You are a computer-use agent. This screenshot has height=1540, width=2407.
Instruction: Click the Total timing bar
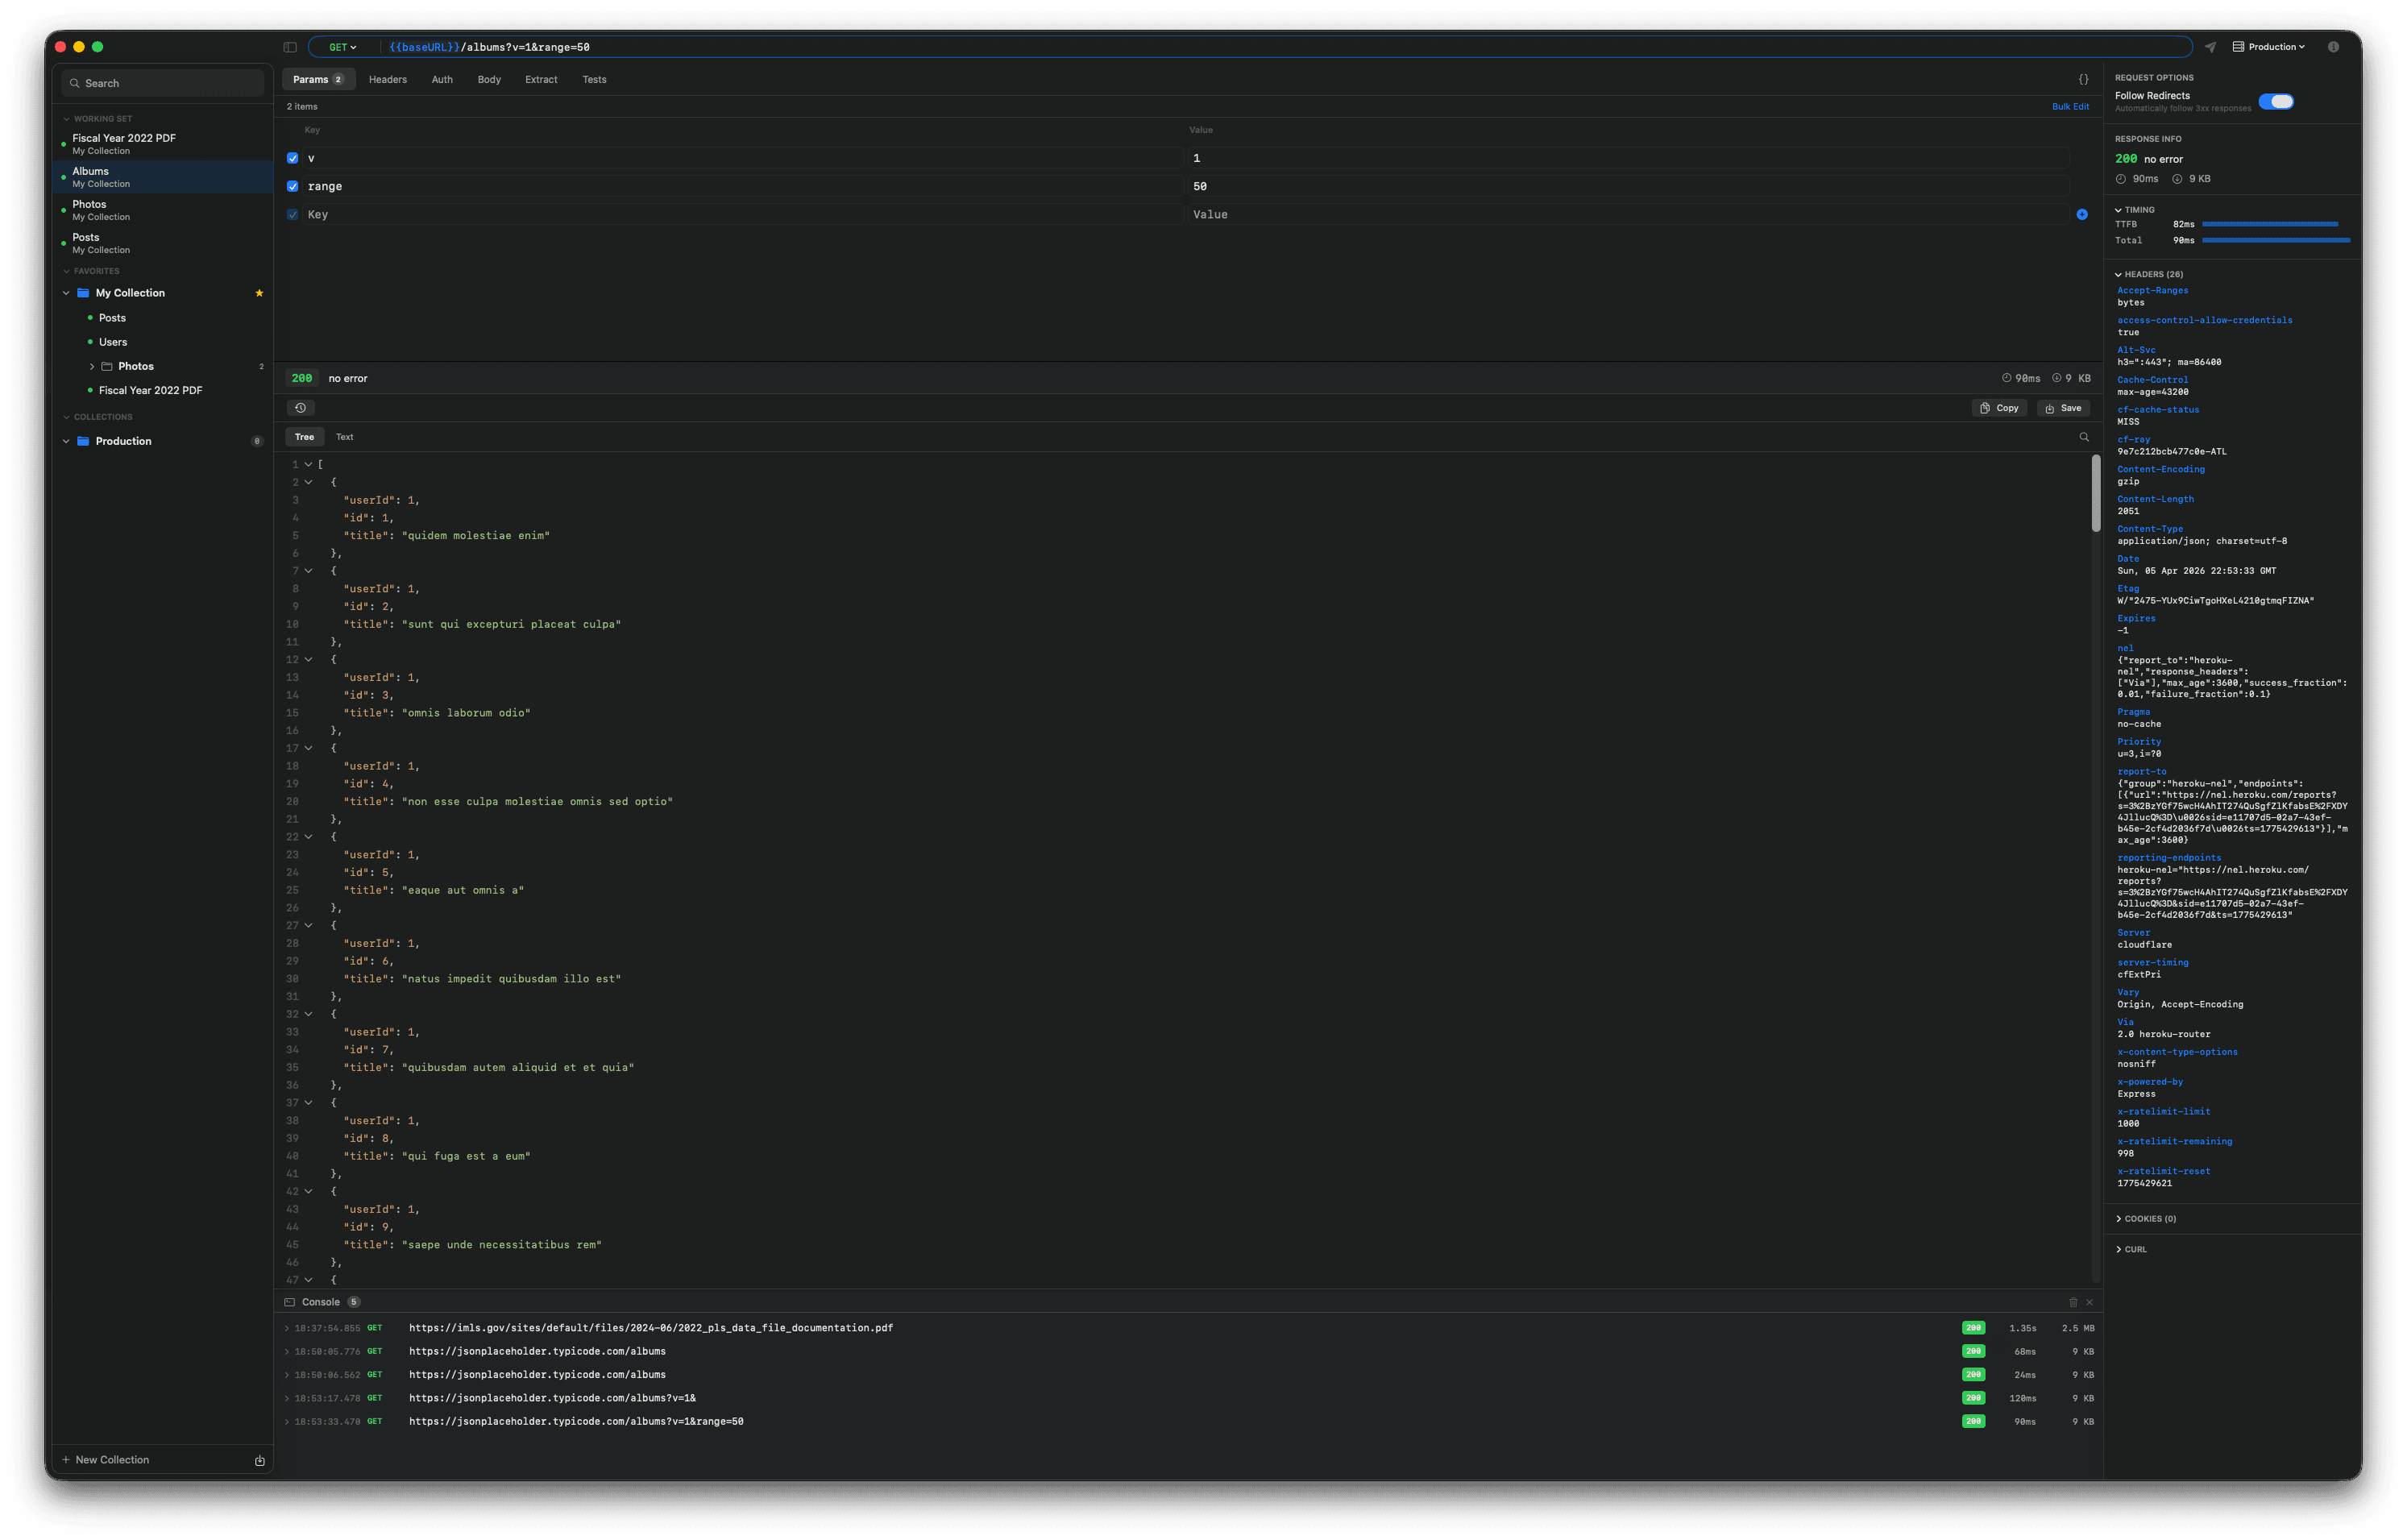[2276, 240]
